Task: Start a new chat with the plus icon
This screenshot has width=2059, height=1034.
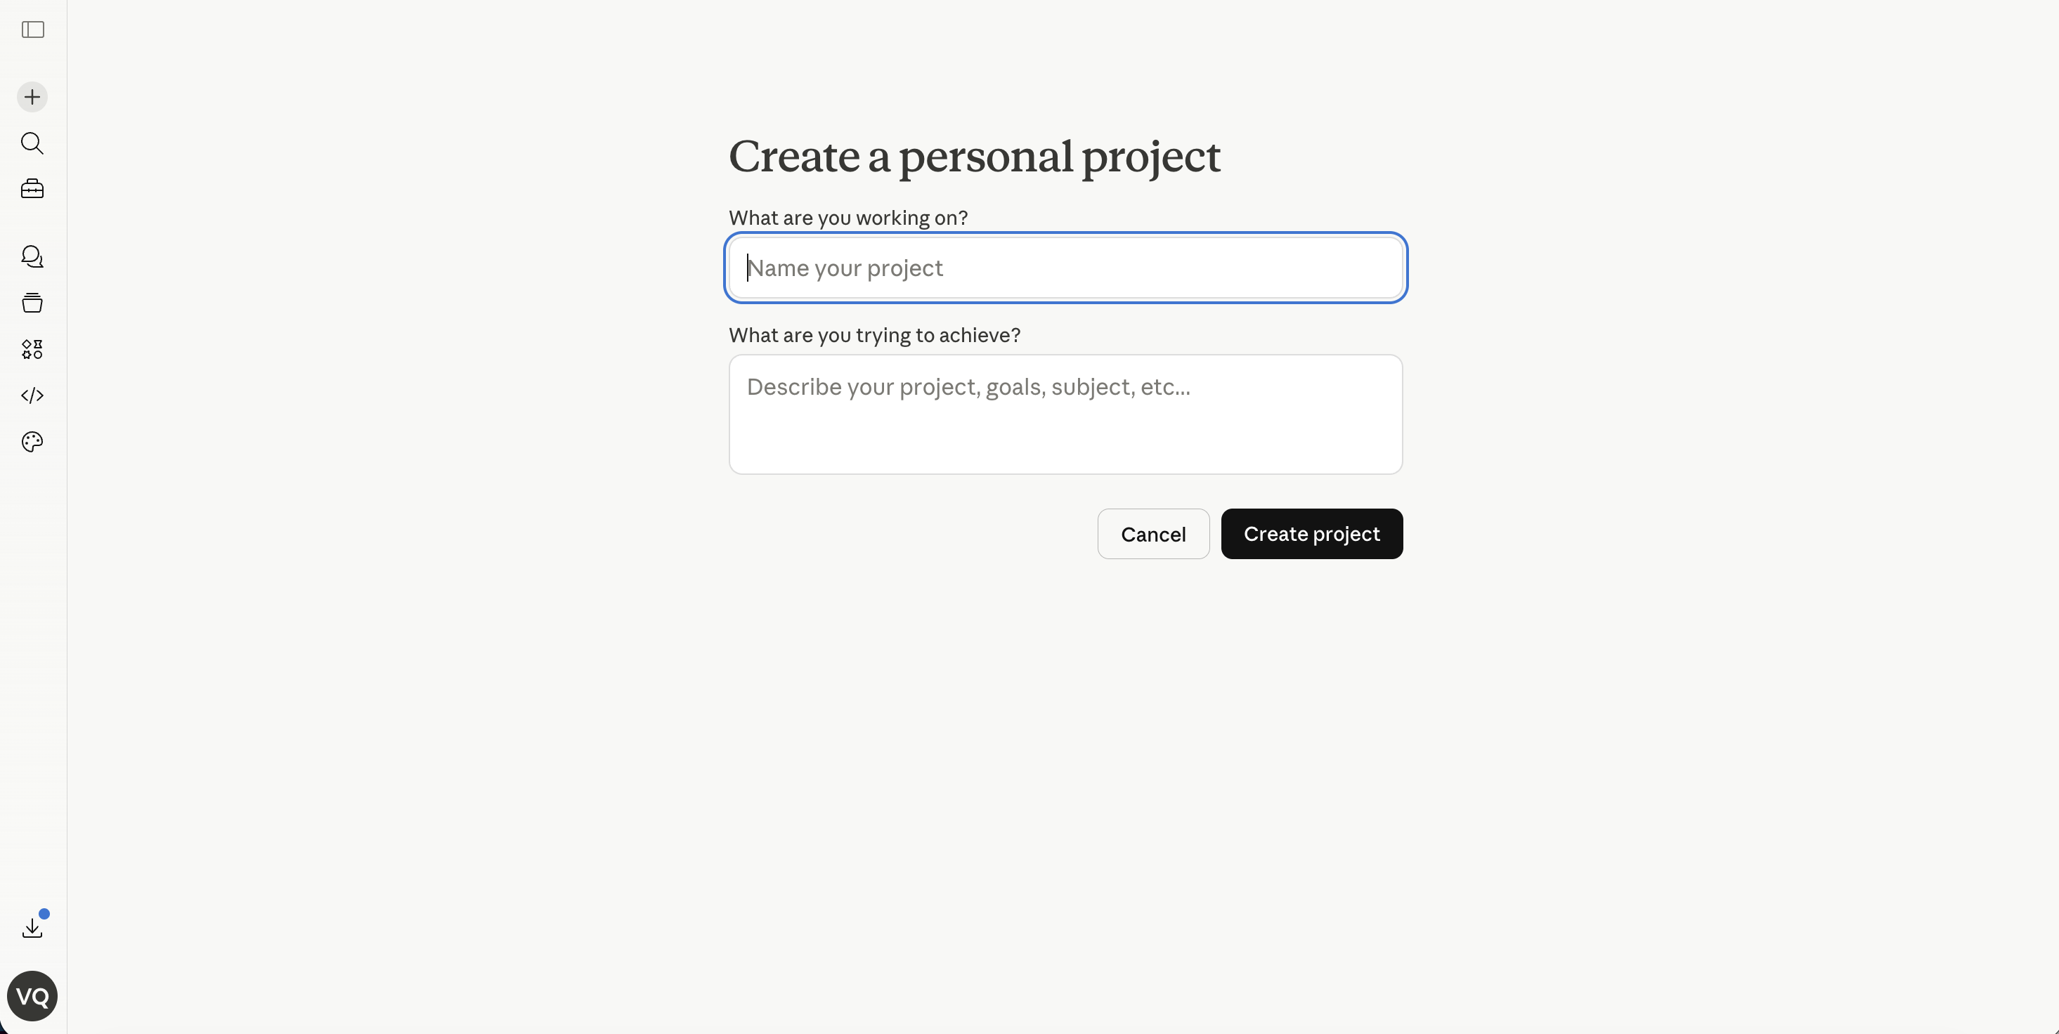Action: click(x=31, y=96)
